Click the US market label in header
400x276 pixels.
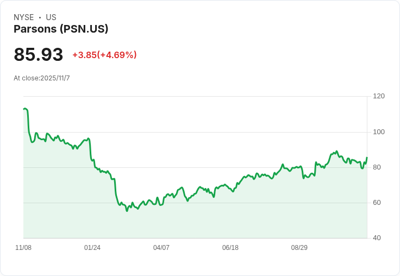click(x=51, y=17)
